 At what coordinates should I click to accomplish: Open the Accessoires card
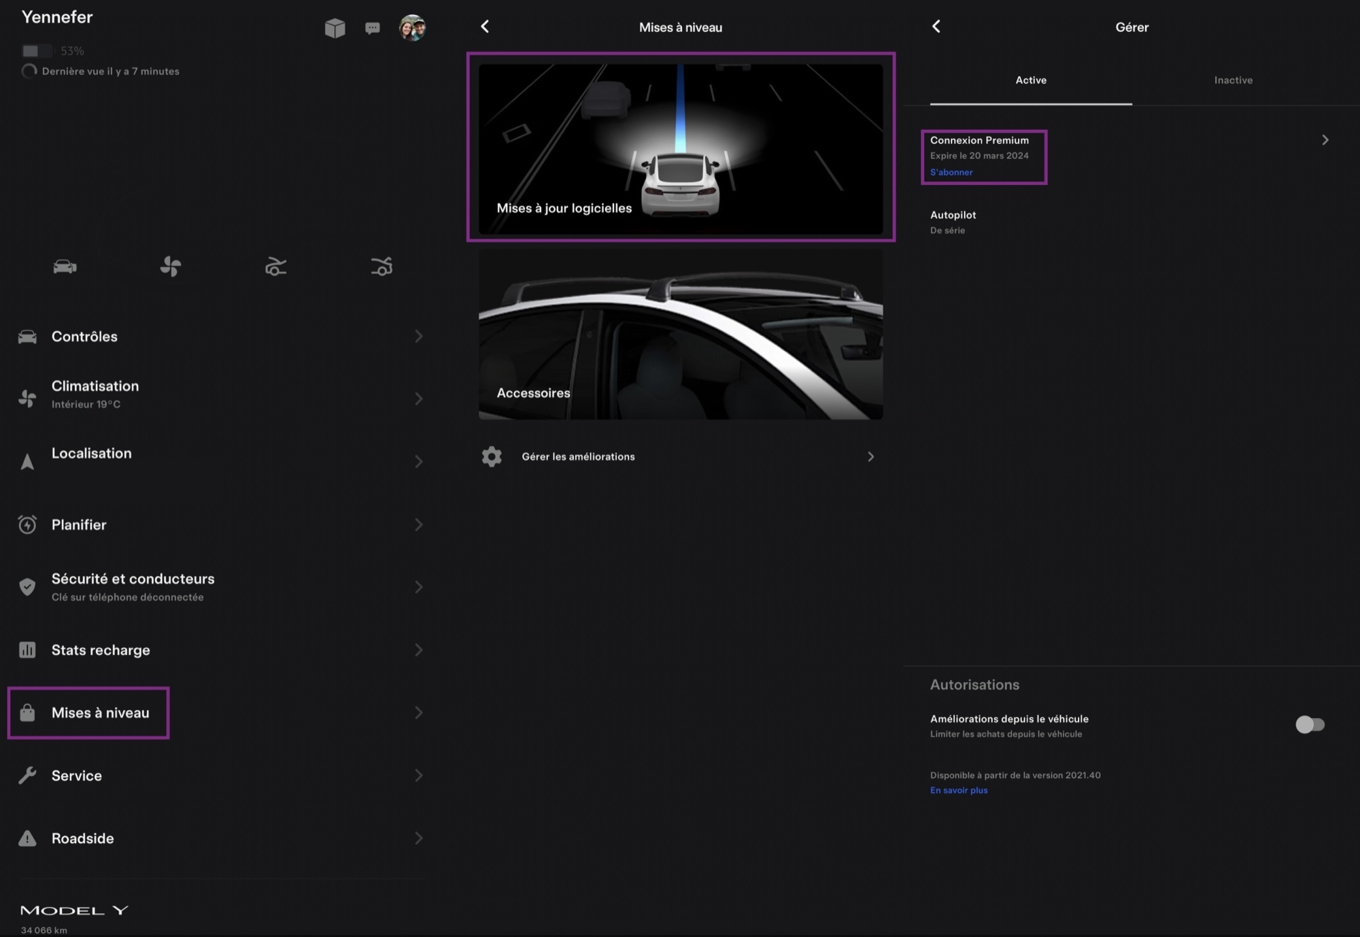tap(681, 334)
